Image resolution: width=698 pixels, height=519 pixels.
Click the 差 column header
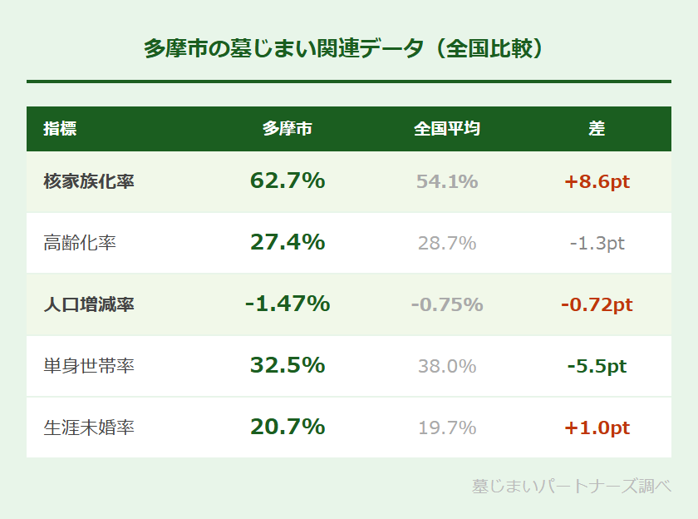597,129
